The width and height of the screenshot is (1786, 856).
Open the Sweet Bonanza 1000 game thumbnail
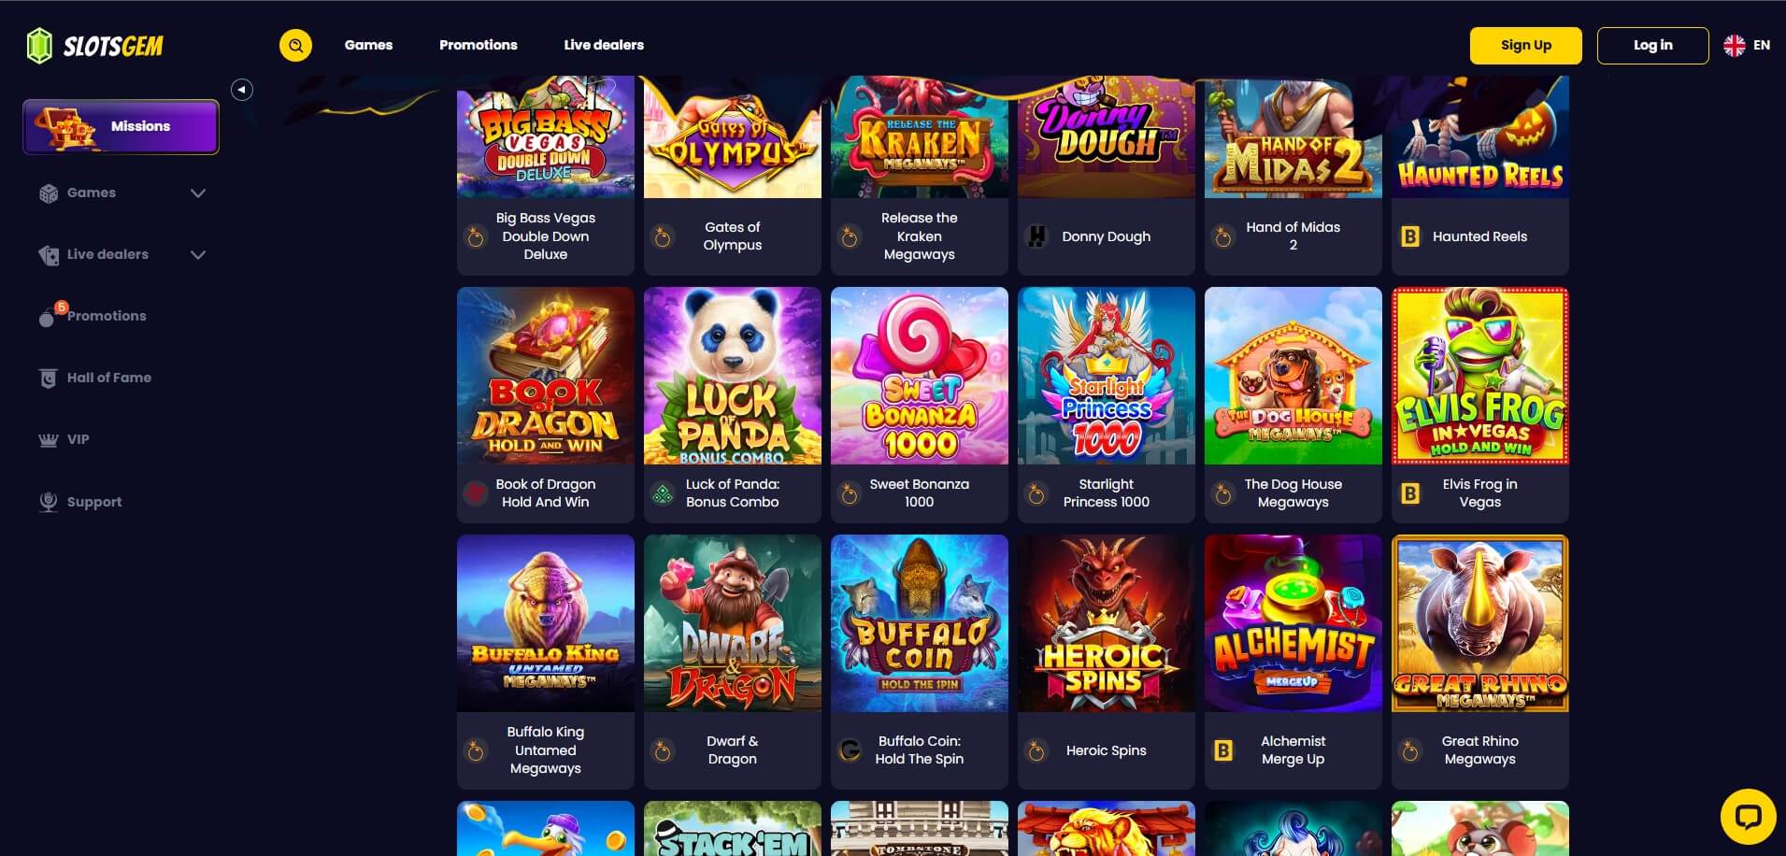pyautogui.click(x=920, y=376)
